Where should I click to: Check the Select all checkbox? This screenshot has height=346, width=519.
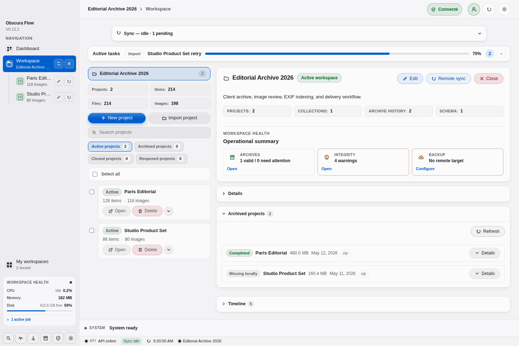(x=95, y=174)
